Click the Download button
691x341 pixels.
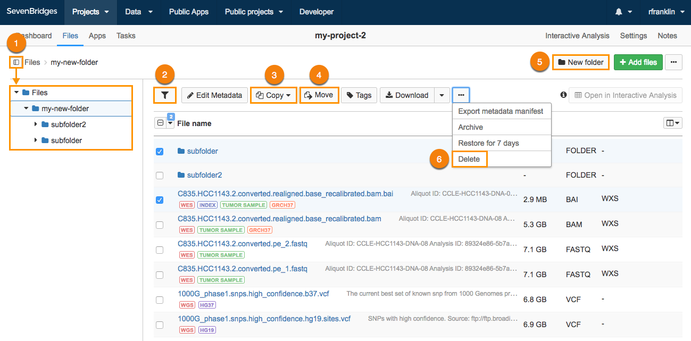point(407,95)
